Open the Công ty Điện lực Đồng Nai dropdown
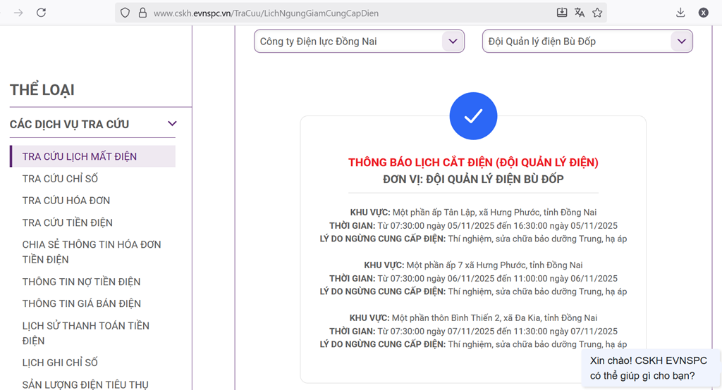This screenshot has height=390, width=722. pyautogui.click(x=359, y=42)
